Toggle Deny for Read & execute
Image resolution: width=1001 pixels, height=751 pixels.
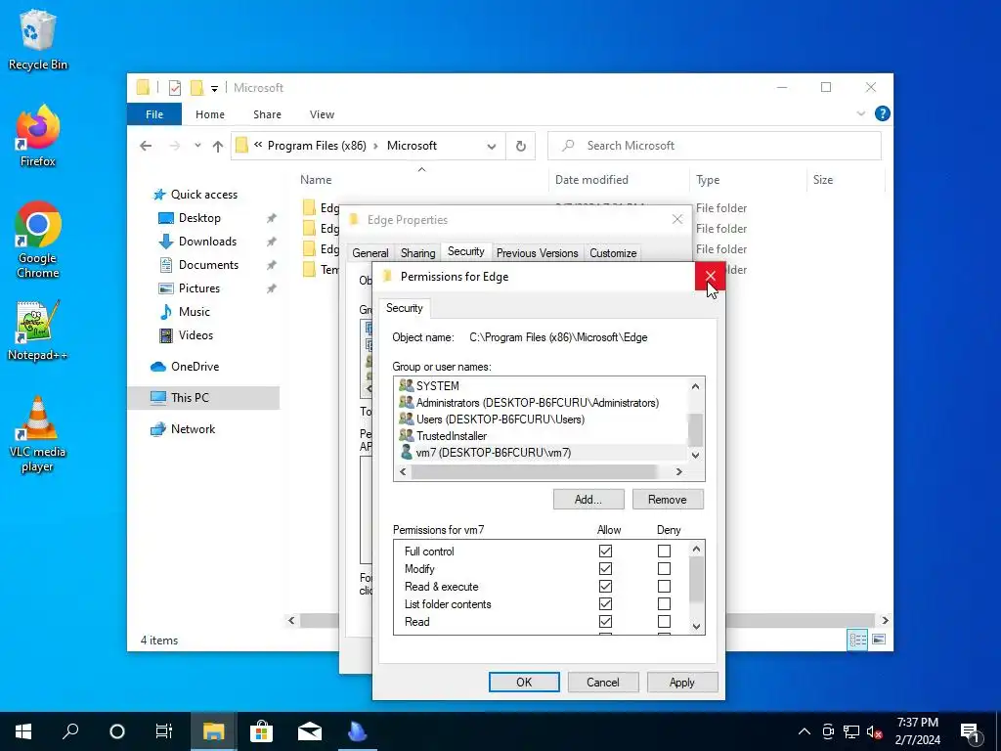[x=664, y=587]
